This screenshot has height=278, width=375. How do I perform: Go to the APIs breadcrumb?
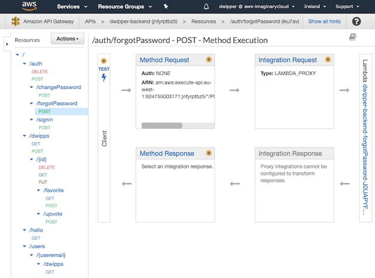click(x=90, y=22)
